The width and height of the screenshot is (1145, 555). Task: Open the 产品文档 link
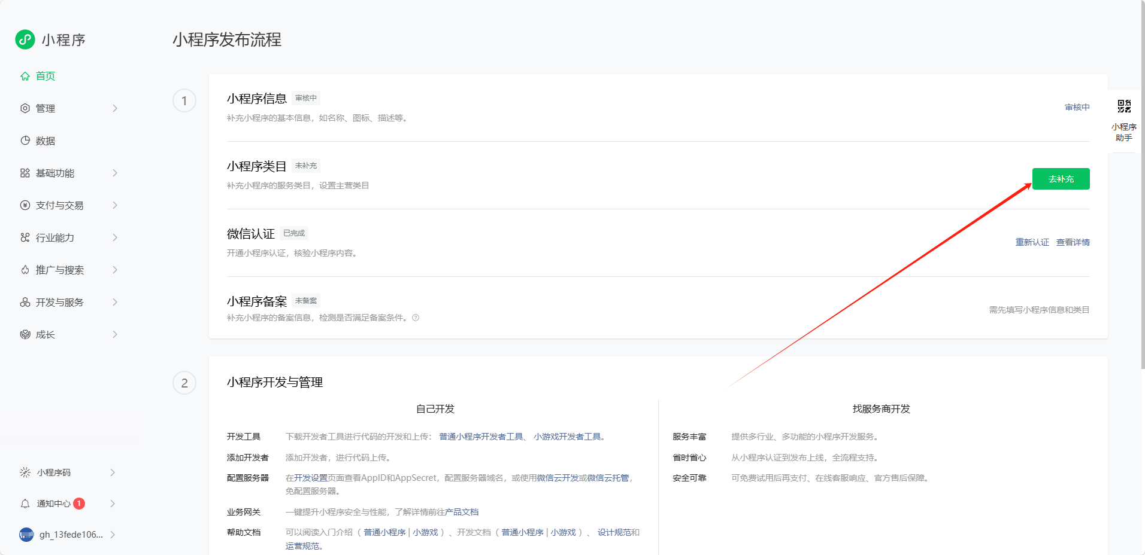tap(462, 512)
